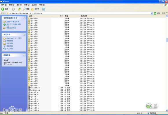The width and height of the screenshot is (168, 115).
Task: Collapse the File and Folder Tasks (文件和文件夹任务) panel
Action: 24,18
